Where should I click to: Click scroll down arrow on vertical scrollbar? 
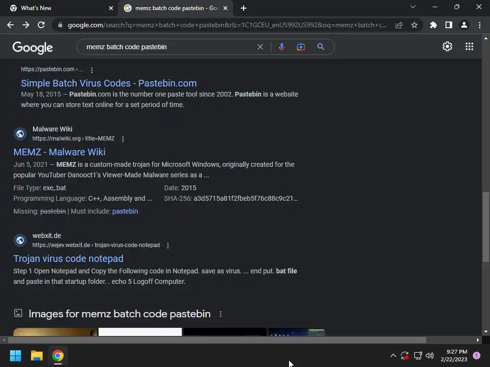[x=486, y=332]
